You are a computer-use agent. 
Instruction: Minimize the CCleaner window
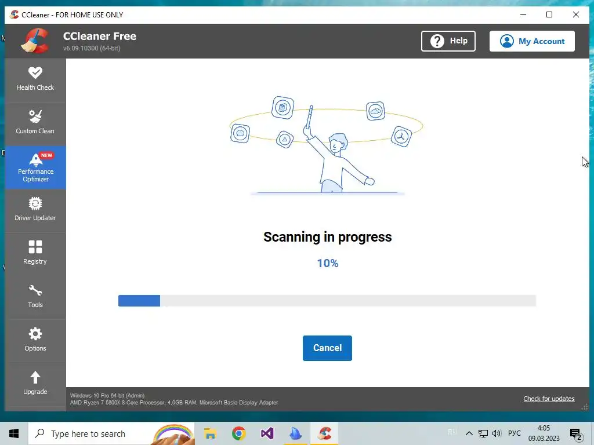523,14
